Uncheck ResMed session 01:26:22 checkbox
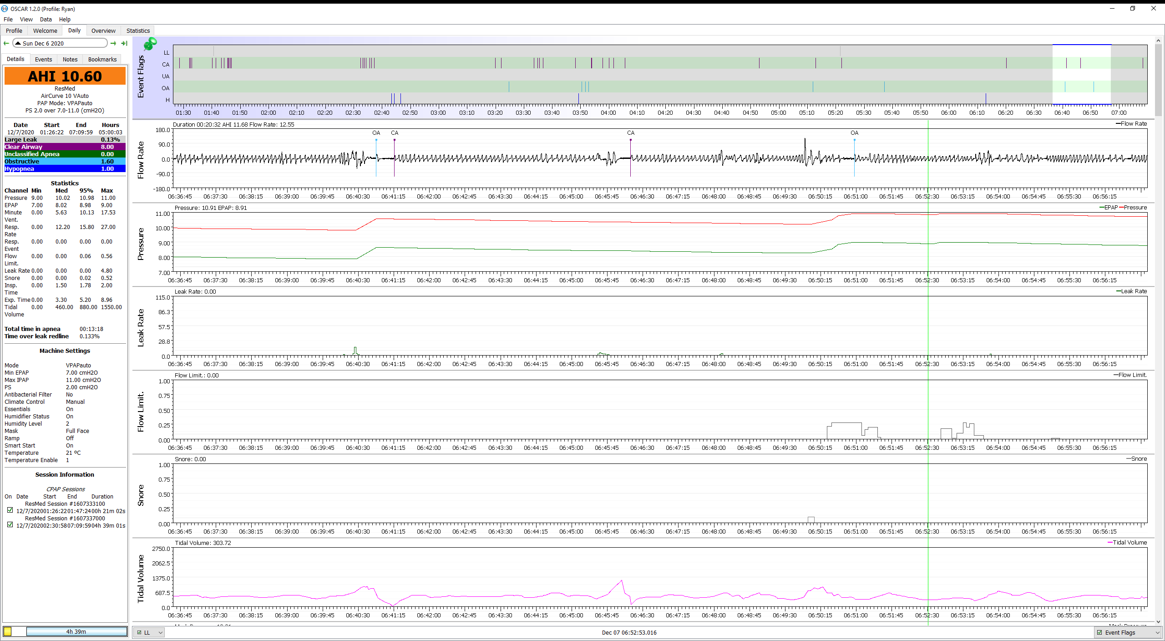This screenshot has height=641, width=1165. point(10,510)
